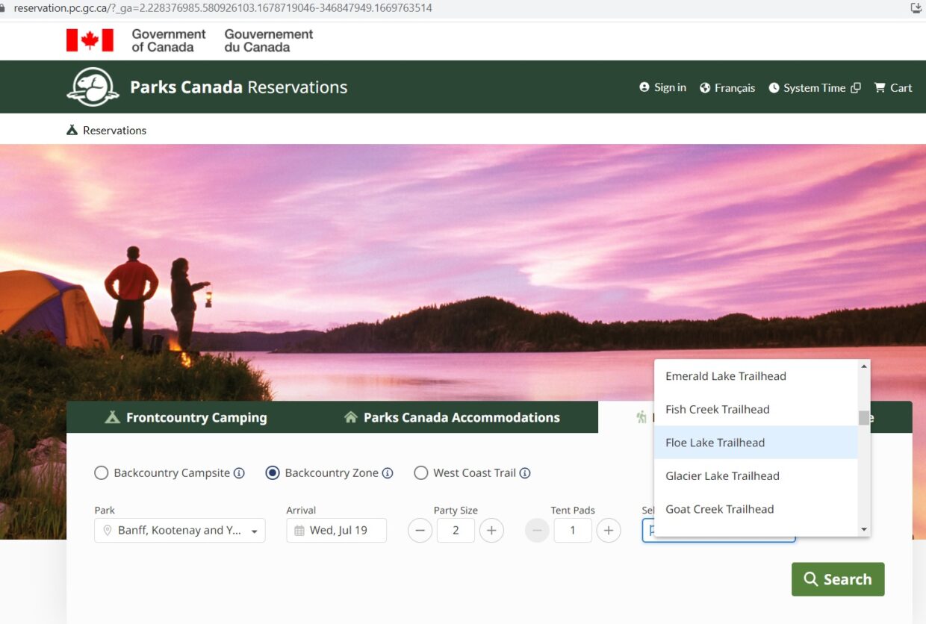The image size is (926, 624).
Task: Click the Parks Canada beaver logo
Action: coord(91,87)
